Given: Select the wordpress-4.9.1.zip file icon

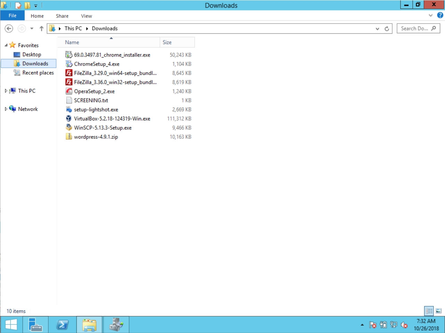Looking at the screenshot, I should [69, 137].
